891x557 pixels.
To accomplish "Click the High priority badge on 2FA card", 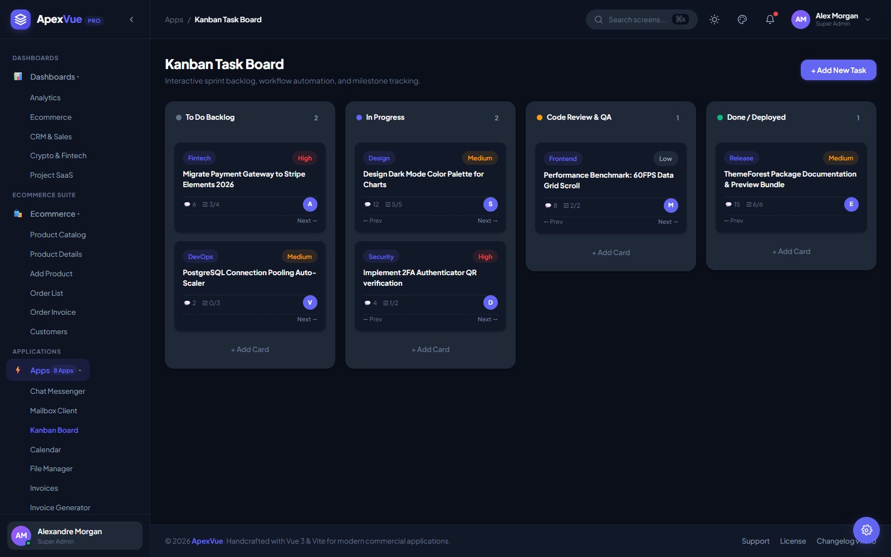I will (485, 257).
